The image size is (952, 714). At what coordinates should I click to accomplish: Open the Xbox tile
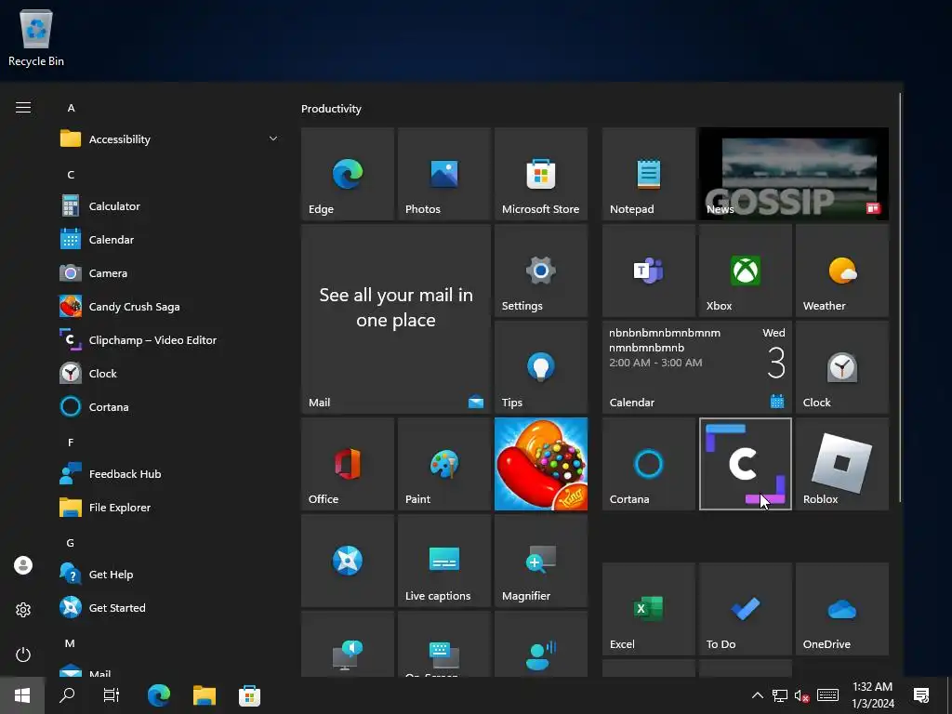[x=745, y=271]
